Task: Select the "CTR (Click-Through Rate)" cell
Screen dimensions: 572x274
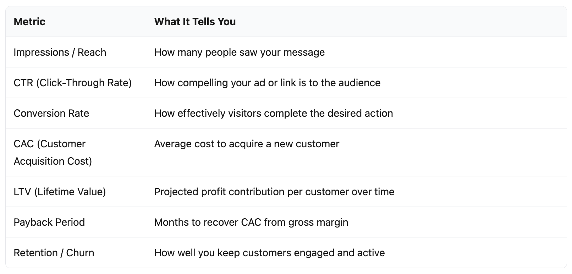Action: [72, 83]
